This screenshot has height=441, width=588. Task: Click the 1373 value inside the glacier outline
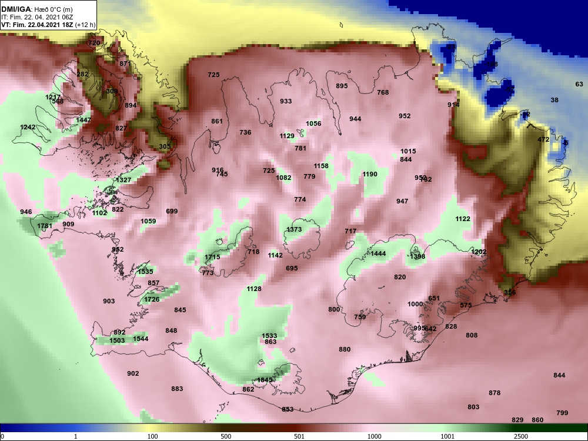tap(294, 229)
